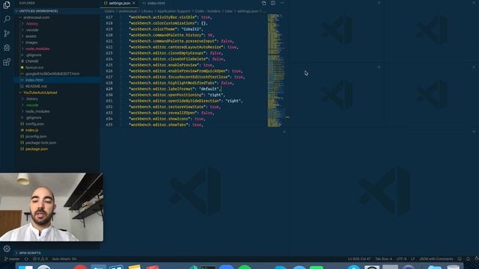Split the editor to the right
Screen dimensions: 479x269
[x=272, y=3]
